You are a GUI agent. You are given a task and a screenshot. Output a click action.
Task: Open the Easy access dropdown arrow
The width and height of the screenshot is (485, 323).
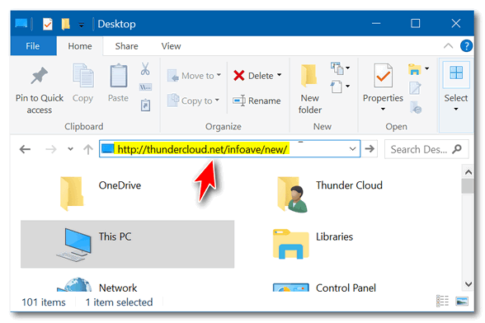point(348,87)
